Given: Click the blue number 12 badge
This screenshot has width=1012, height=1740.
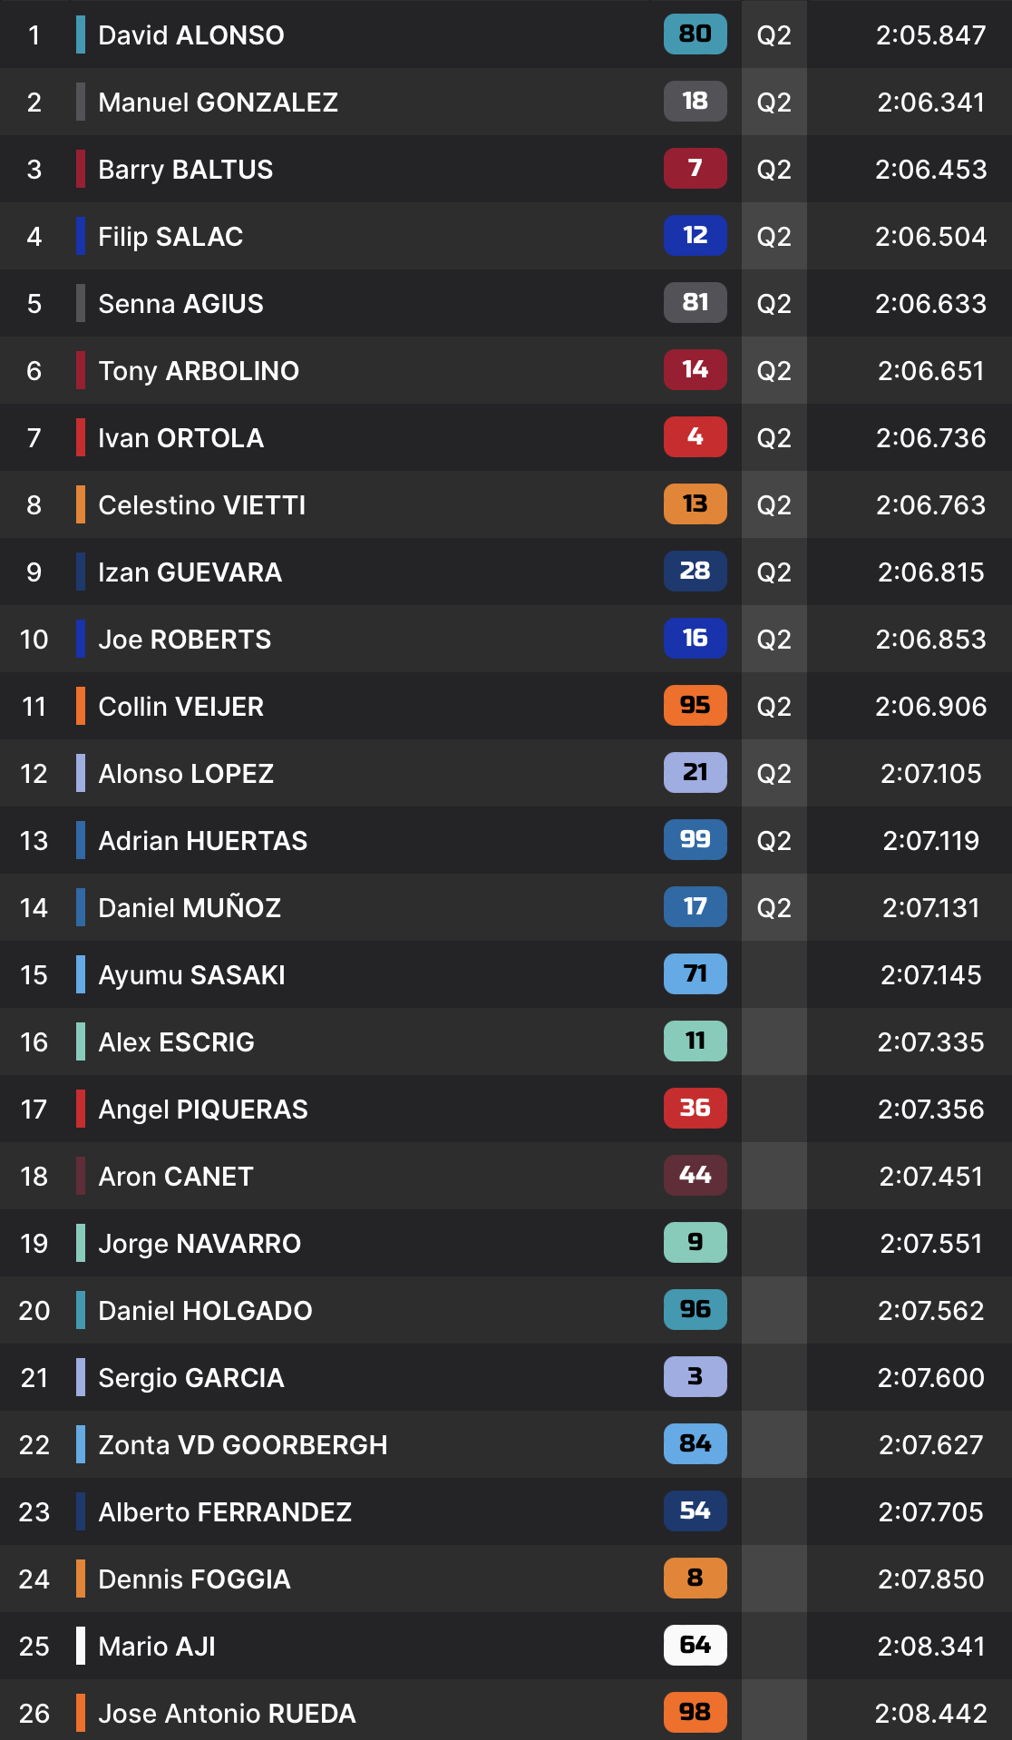Looking at the screenshot, I should click(x=695, y=236).
